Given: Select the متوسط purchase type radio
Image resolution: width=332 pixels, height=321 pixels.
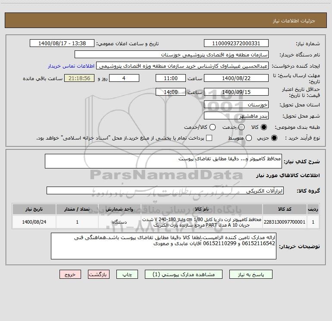Looking at the screenshot, I should coord(249,138).
